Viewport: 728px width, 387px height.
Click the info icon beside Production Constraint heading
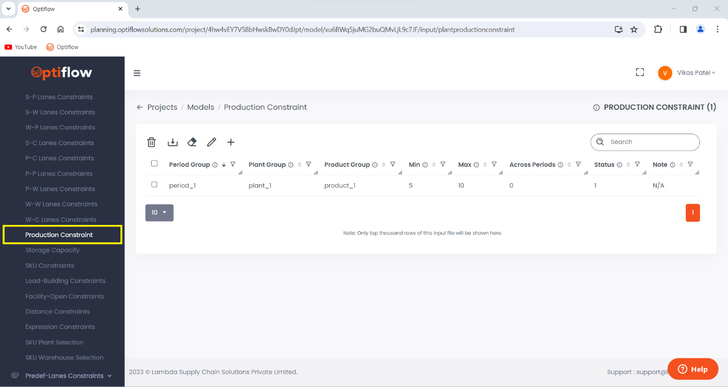tap(596, 107)
